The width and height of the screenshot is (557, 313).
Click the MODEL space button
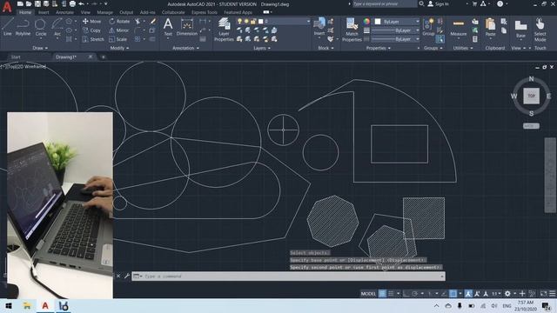click(368, 294)
